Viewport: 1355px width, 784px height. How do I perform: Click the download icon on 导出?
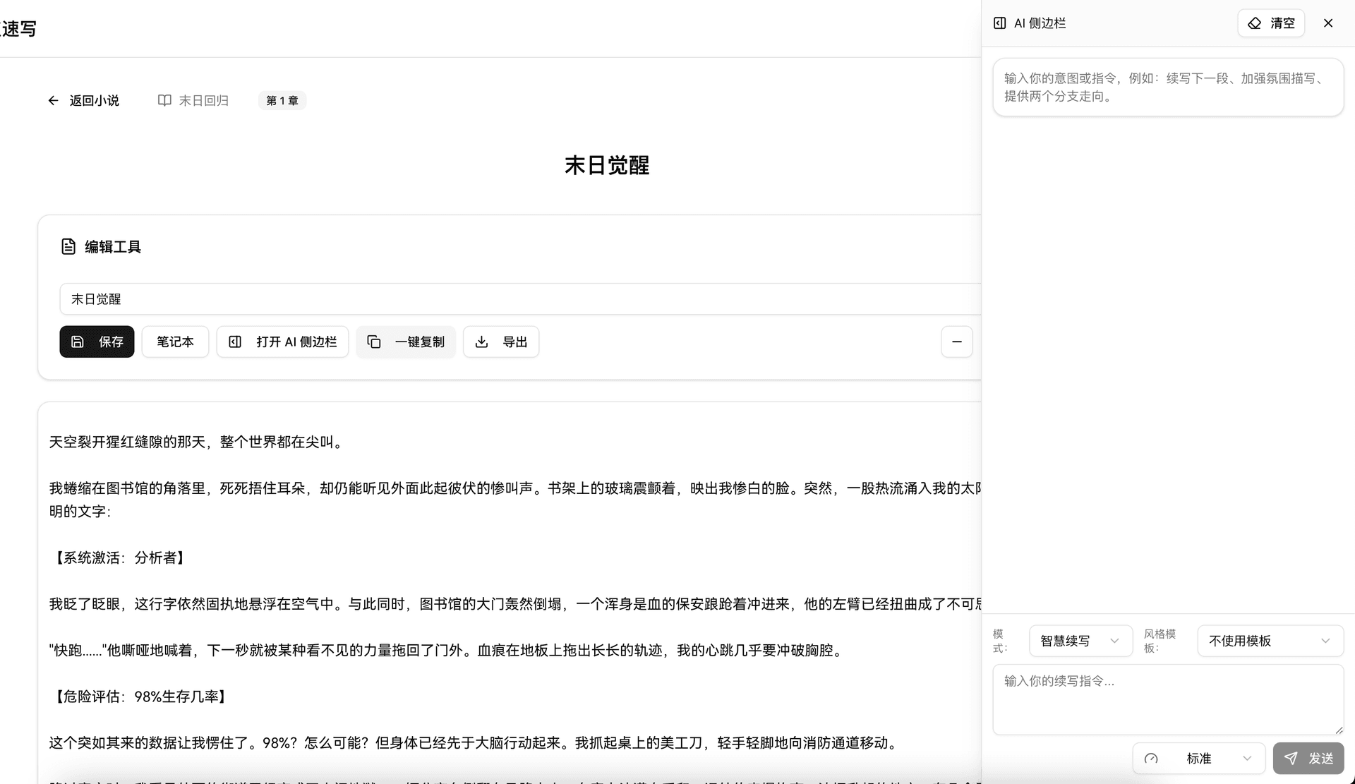pos(482,342)
